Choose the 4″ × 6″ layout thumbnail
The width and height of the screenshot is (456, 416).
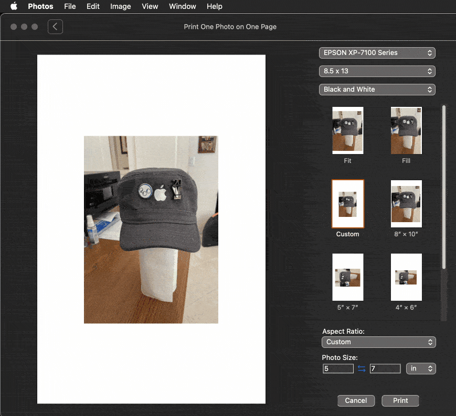point(406,277)
